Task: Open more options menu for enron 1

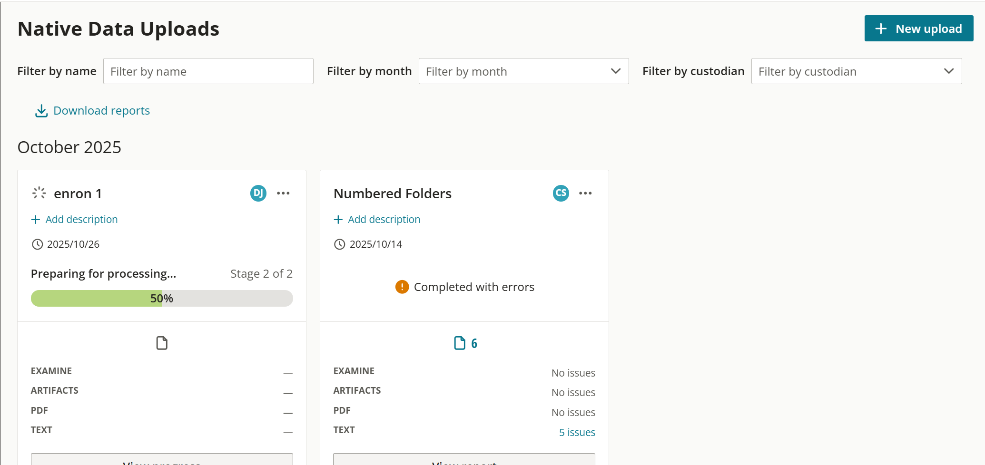Action: 283,193
